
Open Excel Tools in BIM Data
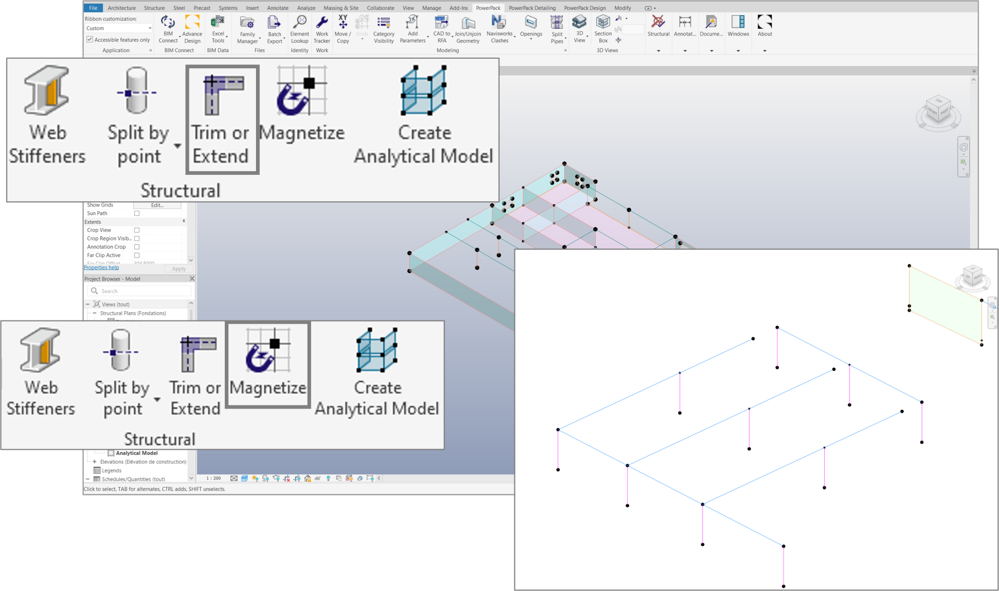[218, 29]
